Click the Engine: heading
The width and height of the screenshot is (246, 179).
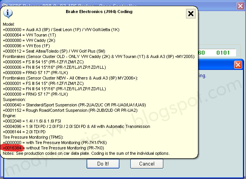coord(9,116)
